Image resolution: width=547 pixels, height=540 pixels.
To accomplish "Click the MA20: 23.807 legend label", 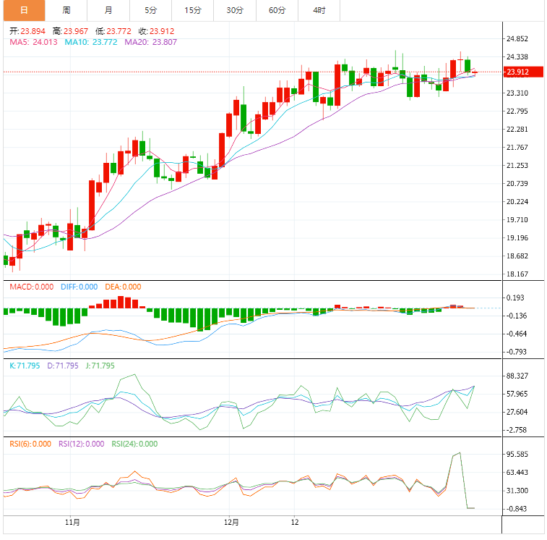I will coord(151,42).
